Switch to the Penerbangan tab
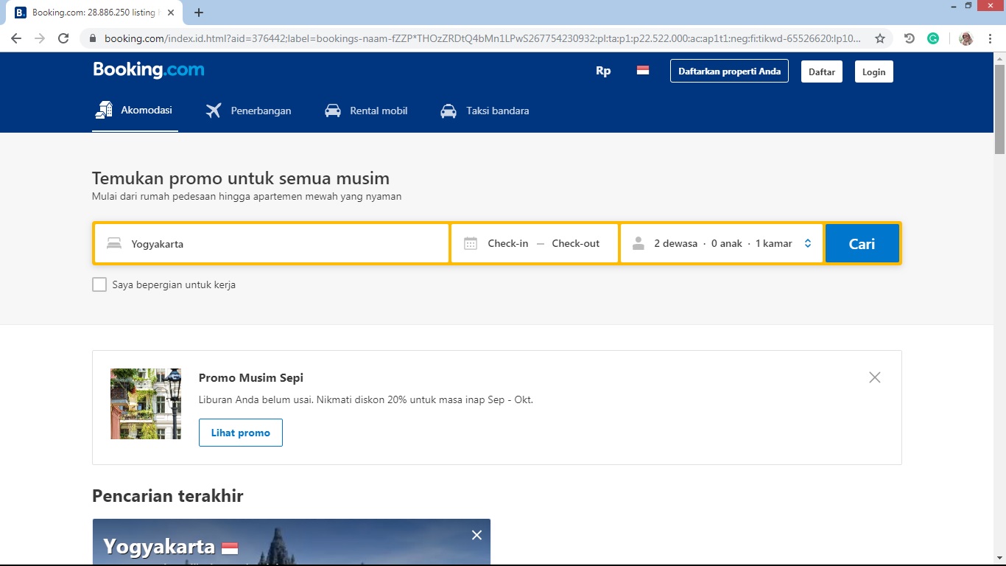 click(x=248, y=111)
